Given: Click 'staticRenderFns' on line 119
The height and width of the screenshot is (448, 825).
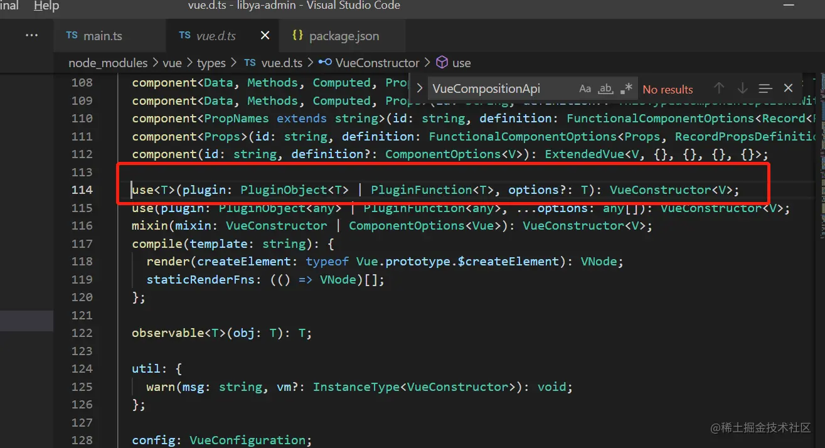Looking at the screenshot, I should click(201, 279).
